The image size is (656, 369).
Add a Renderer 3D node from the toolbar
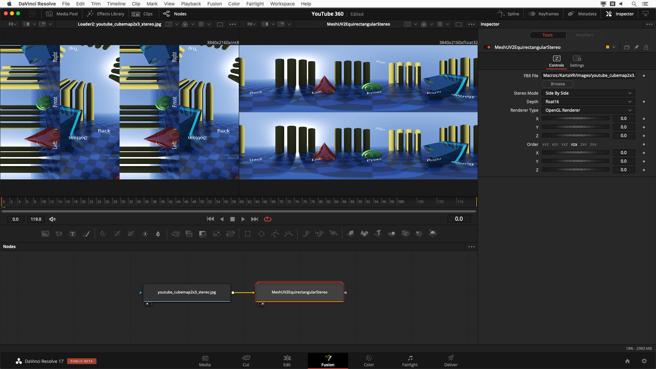click(x=433, y=234)
